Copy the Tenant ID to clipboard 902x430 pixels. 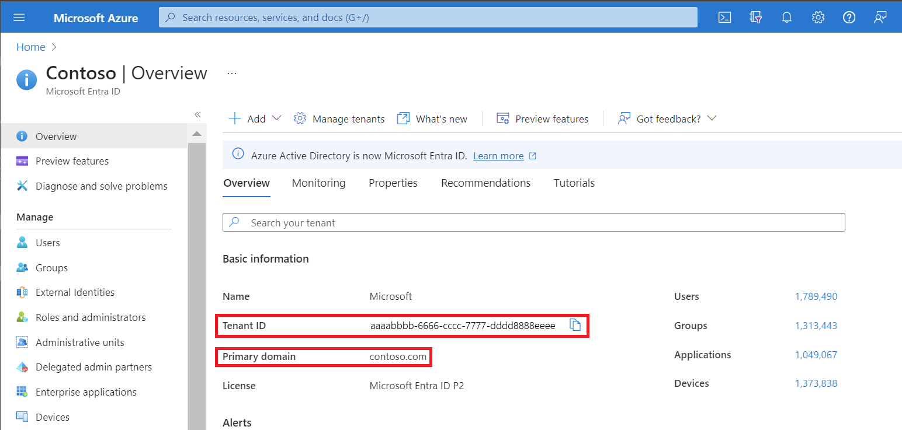tap(575, 325)
